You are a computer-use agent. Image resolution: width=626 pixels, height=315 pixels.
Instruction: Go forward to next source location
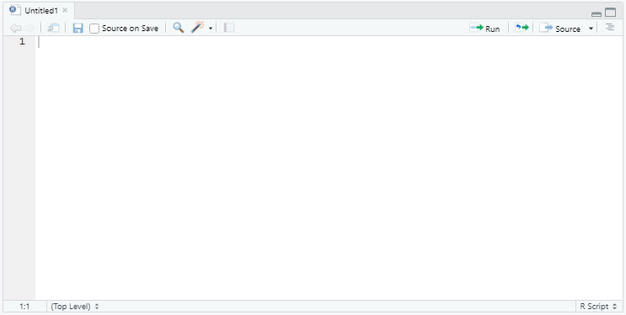[29, 29]
